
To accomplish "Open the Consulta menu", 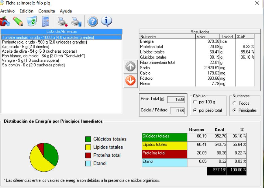I will pos(47,11).
